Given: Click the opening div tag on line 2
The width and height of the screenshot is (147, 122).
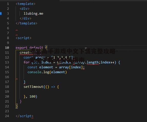Looking at the screenshot, I should pyautogui.click(x=24, y=9).
